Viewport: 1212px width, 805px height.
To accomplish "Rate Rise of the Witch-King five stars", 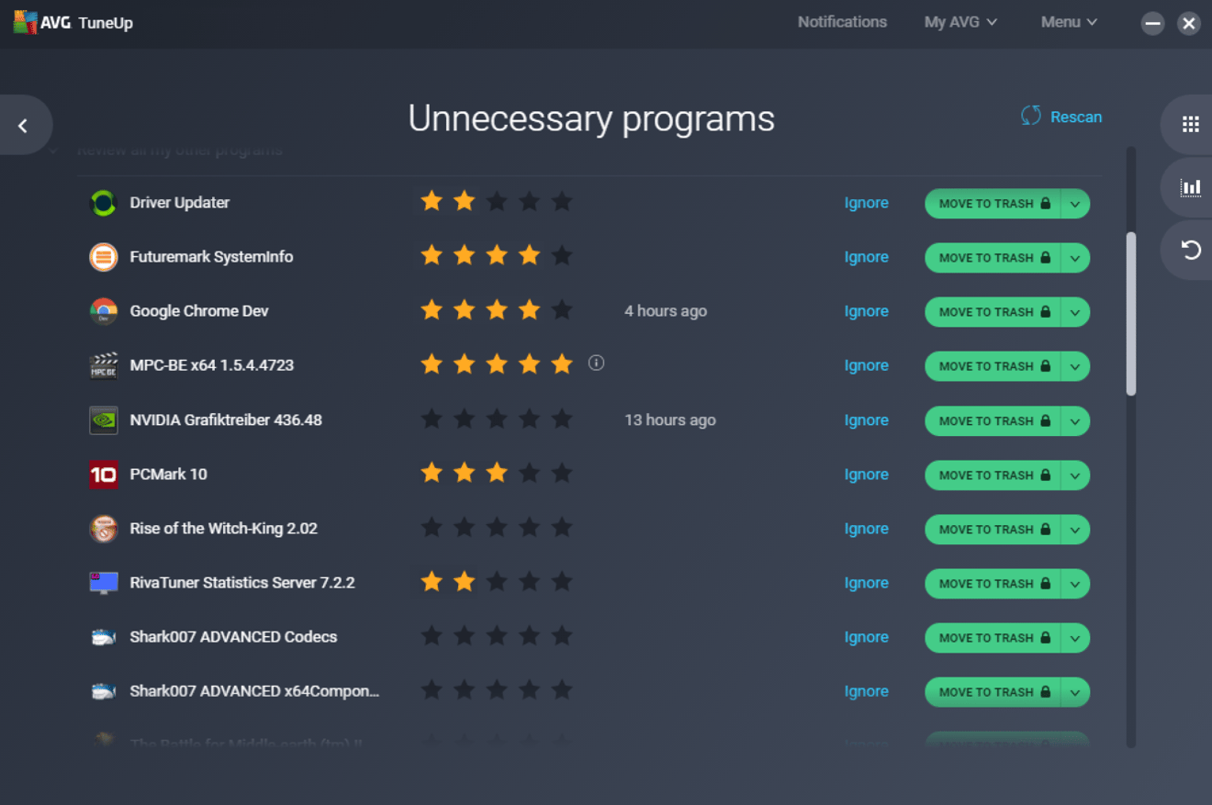I will pyautogui.click(x=562, y=528).
